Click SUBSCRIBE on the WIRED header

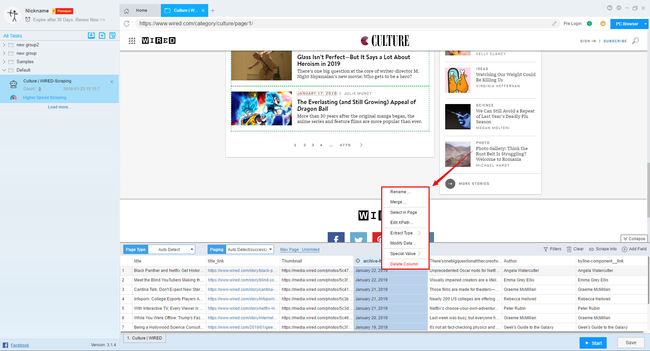tap(615, 41)
